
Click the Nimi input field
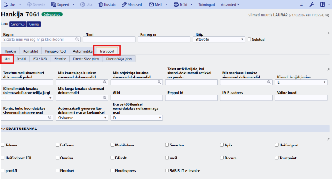click(109, 39)
